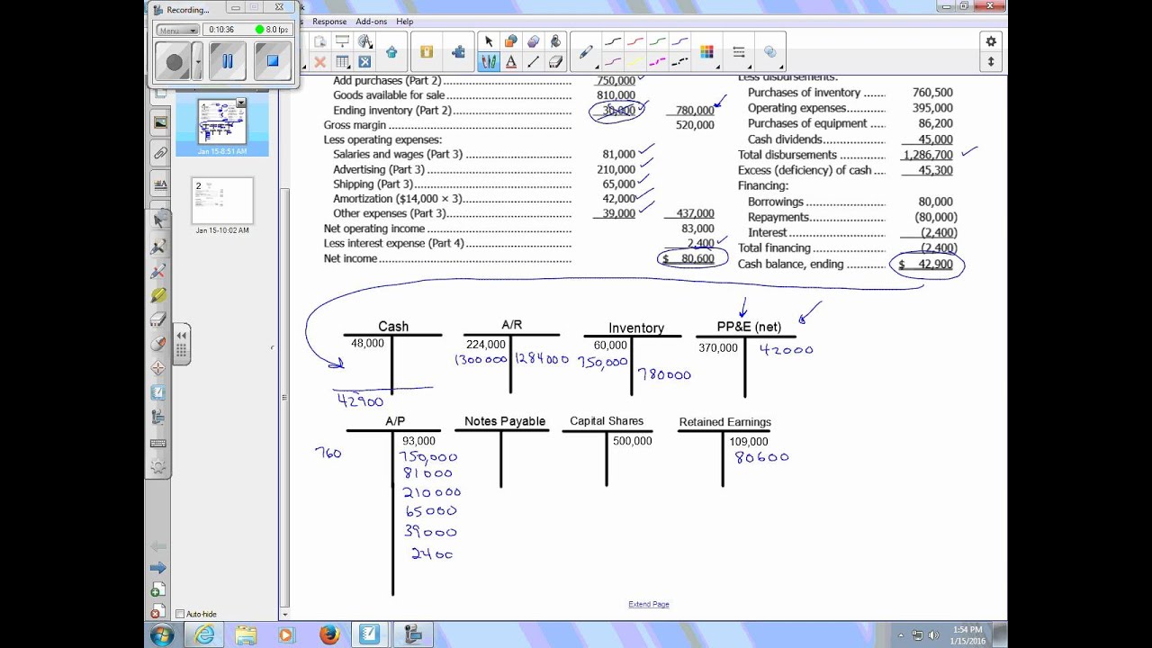Open measurement tools compass icon
This screenshot has height=648, width=1152.
[x=364, y=41]
